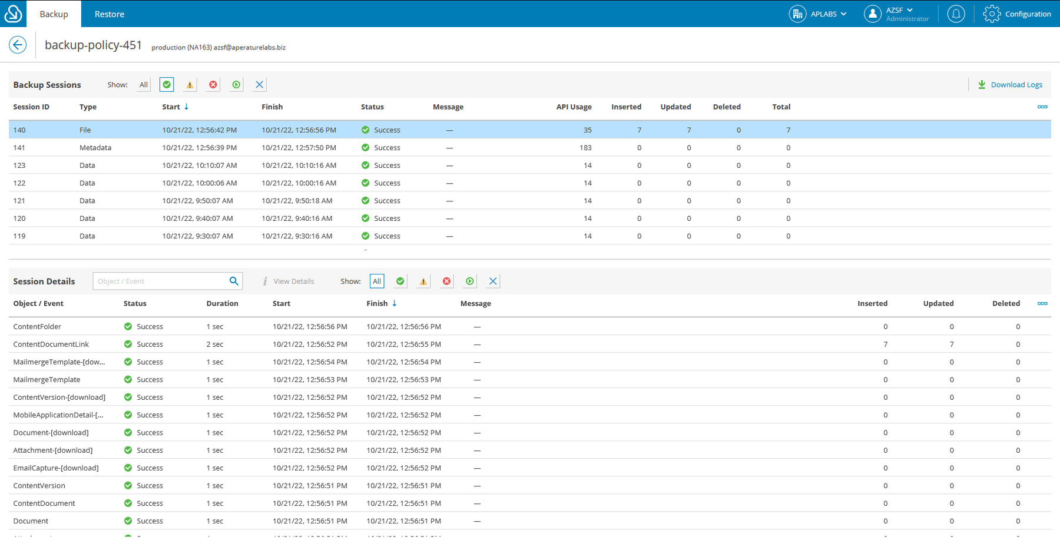Screen dimensions: 1060x550
Task: Click the back arrow beside backup-policy-451
Action: 18,45
